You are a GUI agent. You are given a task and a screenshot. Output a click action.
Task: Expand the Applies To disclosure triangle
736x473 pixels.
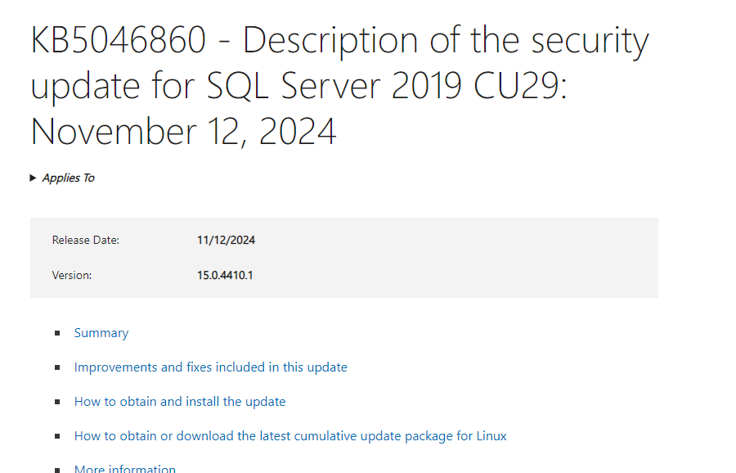coord(33,178)
